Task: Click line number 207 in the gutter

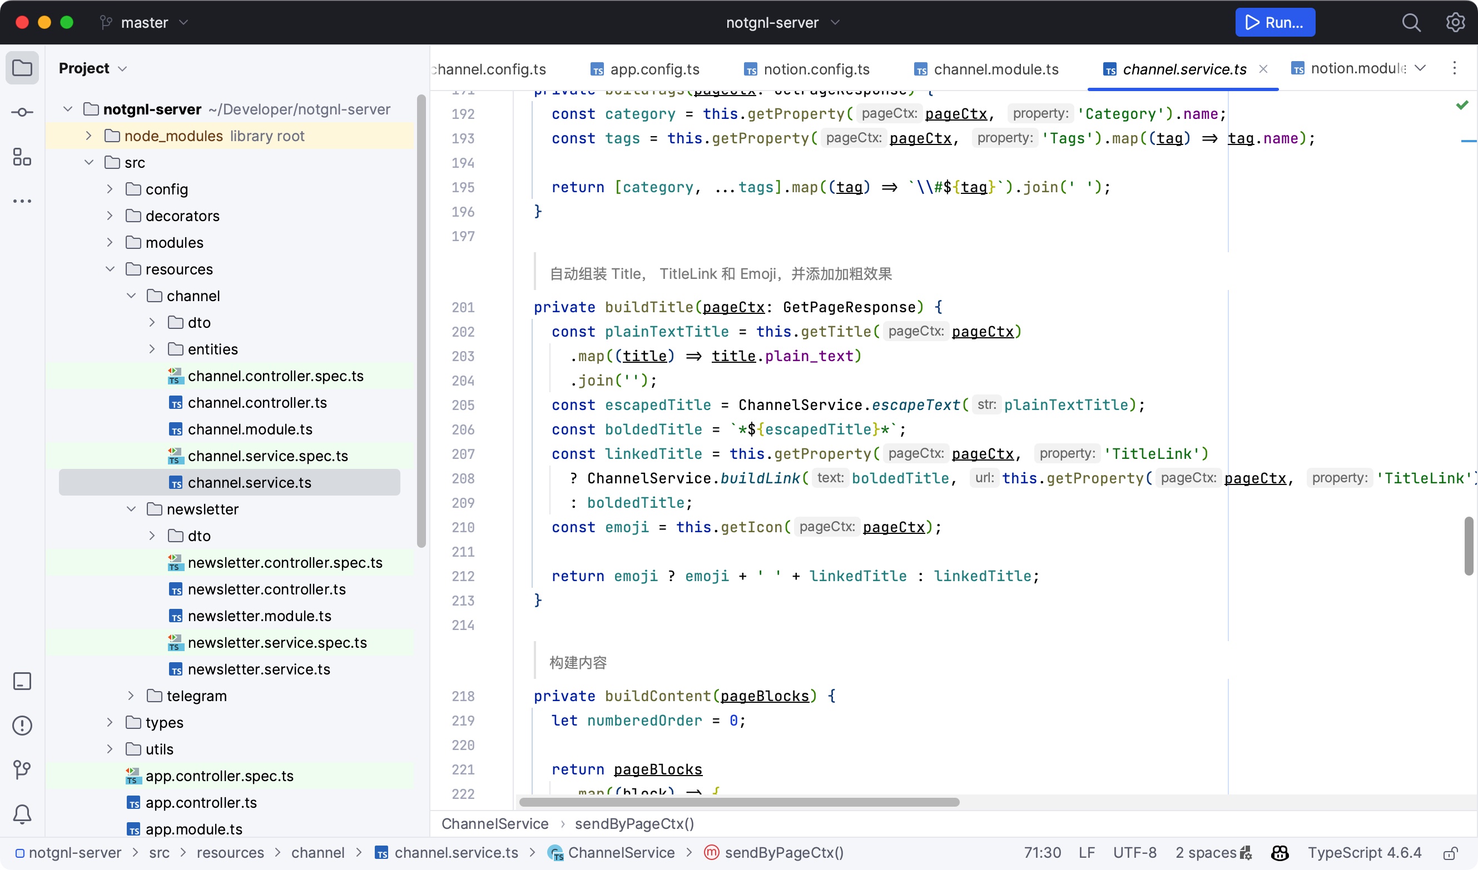Action: [463, 454]
